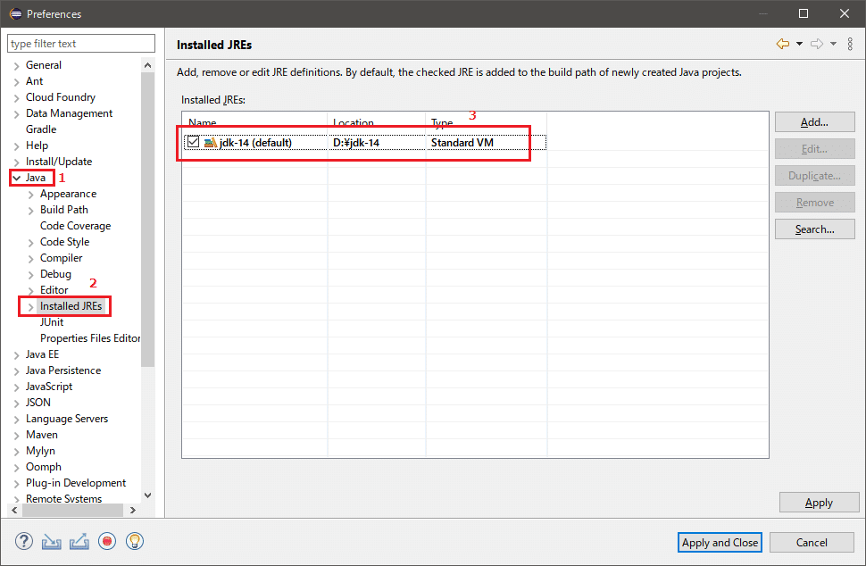This screenshot has height=566, width=866.
Task: Expand the Oomph tree node
Action: click(17, 467)
